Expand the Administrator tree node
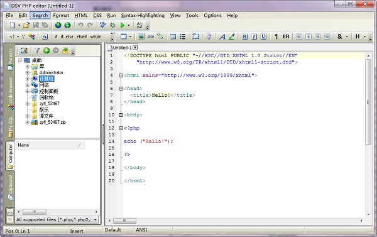 click(x=28, y=72)
